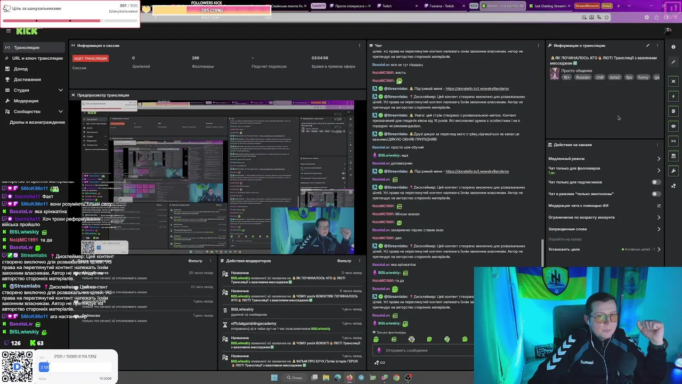Open three-dot menu of Действия модераторов panel
Image resolution: width=682 pixels, height=384 pixels.
pyautogui.click(x=360, y=261)
